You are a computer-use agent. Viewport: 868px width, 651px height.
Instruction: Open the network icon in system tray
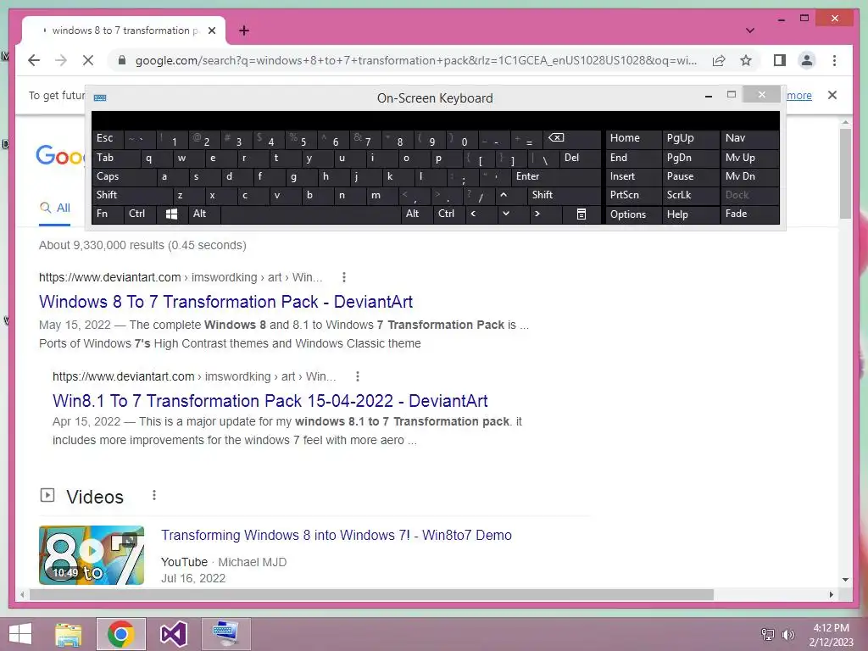pyautogui.click(x=768, y=635)
